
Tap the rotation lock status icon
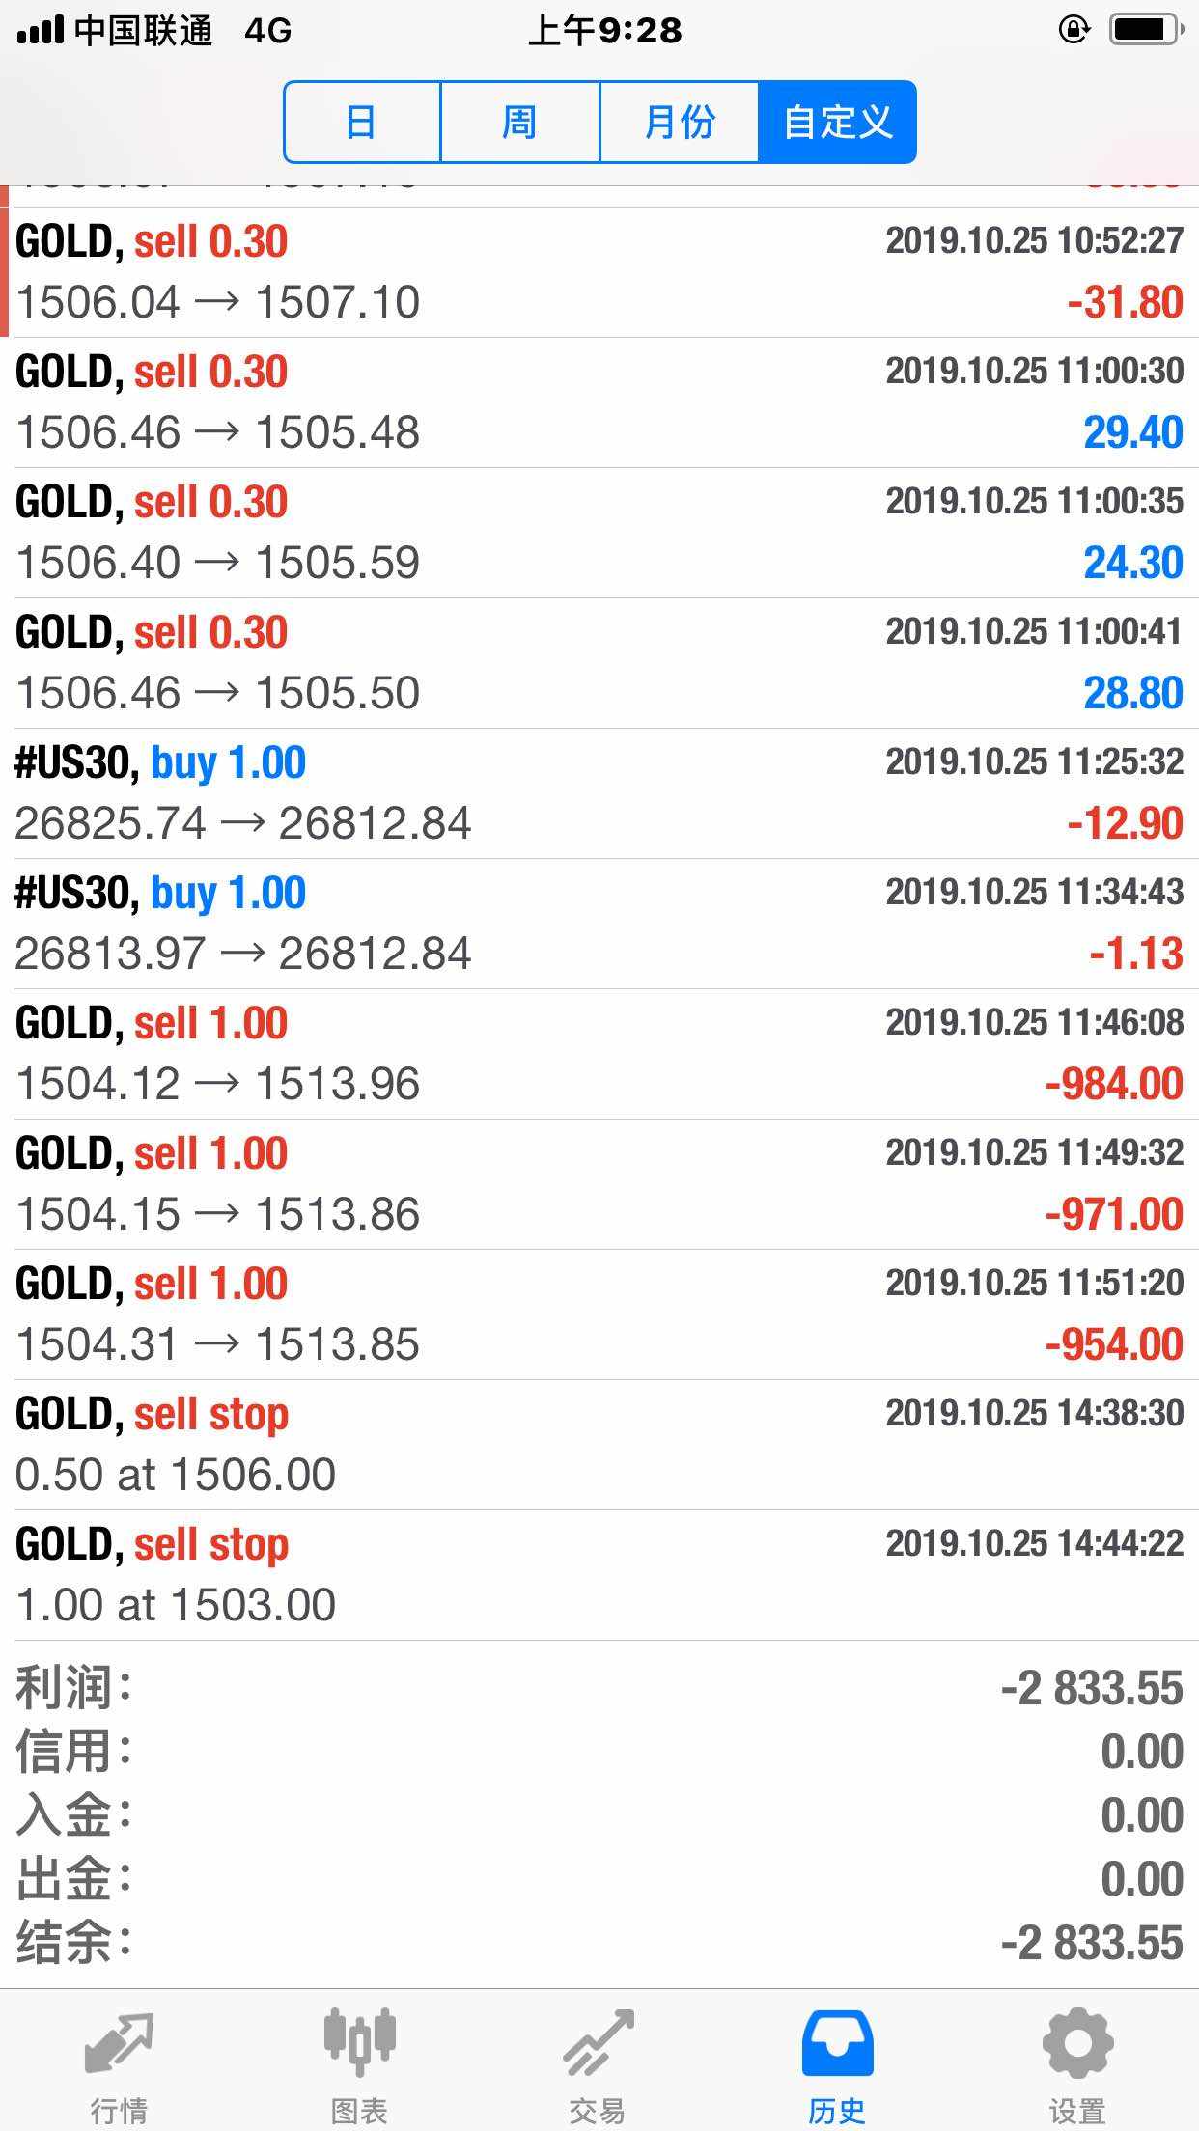pos(1074,30)
